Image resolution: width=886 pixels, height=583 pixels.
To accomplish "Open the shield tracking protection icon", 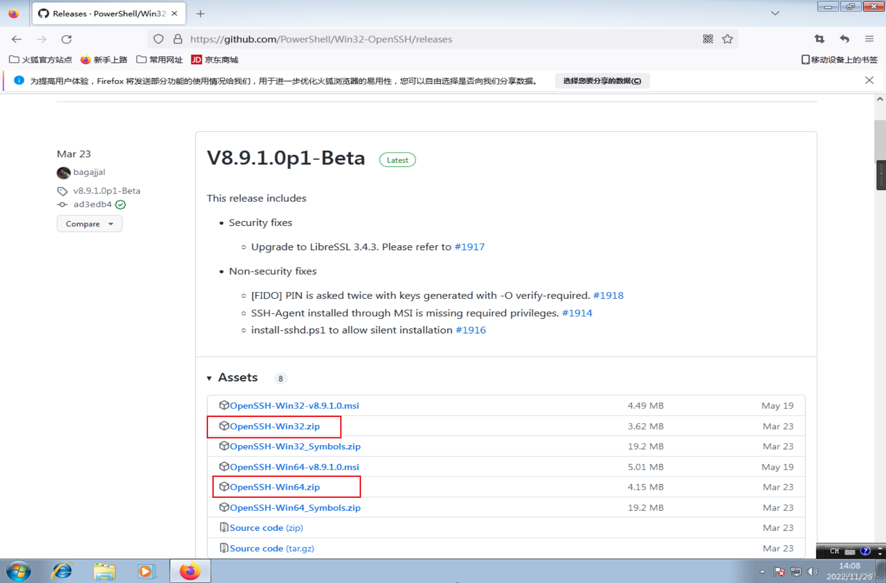I will pos(158,39).
